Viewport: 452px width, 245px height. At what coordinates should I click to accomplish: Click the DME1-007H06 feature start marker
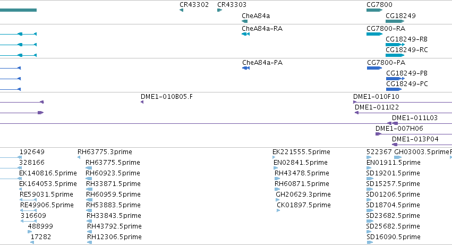(378, 134)
